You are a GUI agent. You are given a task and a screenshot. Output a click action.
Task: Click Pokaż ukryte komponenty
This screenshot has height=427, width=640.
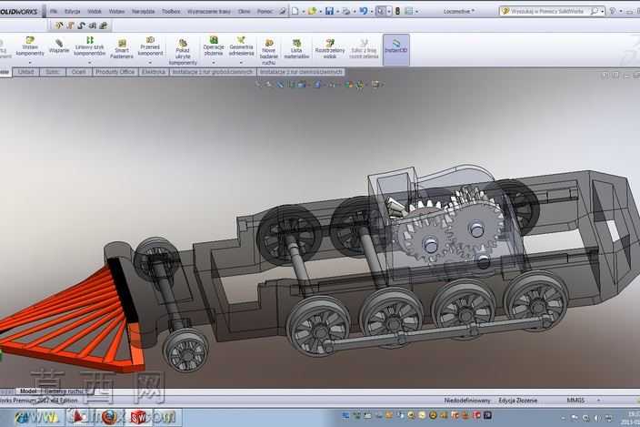tap(183, 52)
